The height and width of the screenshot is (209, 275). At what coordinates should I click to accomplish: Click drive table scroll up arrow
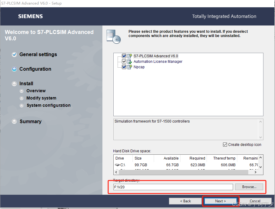pos(261,157)
